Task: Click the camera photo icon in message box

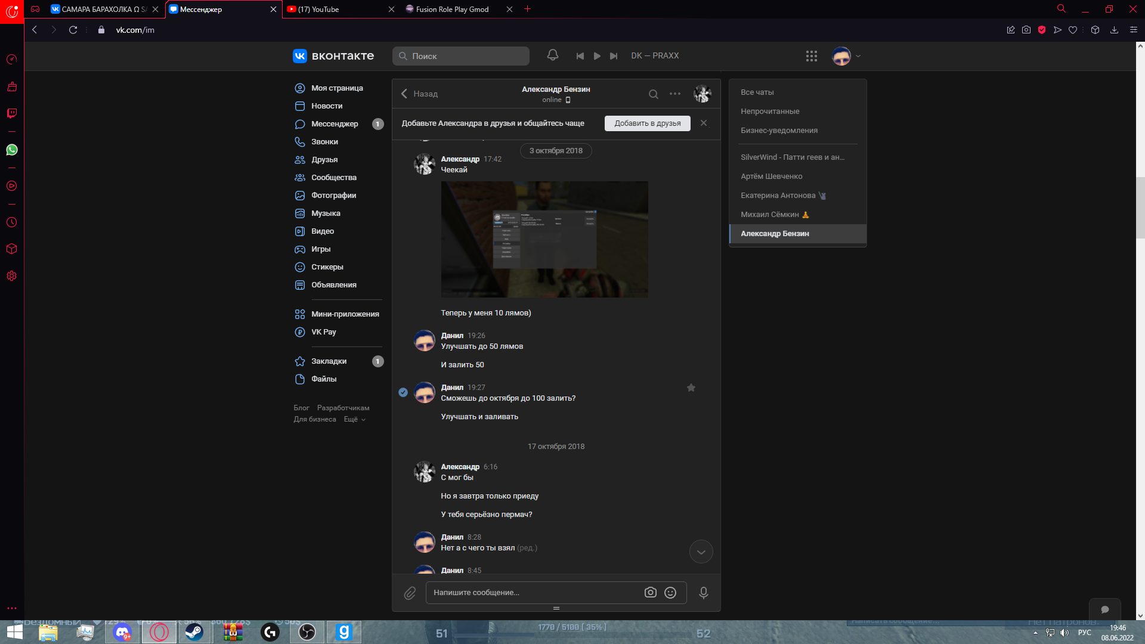Action: (650, 593)
